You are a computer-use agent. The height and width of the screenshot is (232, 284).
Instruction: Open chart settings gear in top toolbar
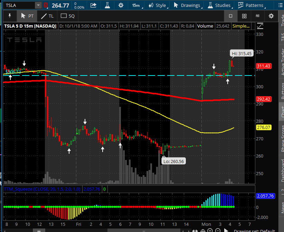point(121,5)
